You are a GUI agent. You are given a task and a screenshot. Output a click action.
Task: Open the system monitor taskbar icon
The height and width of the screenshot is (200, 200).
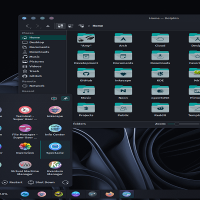click(24, 194)
